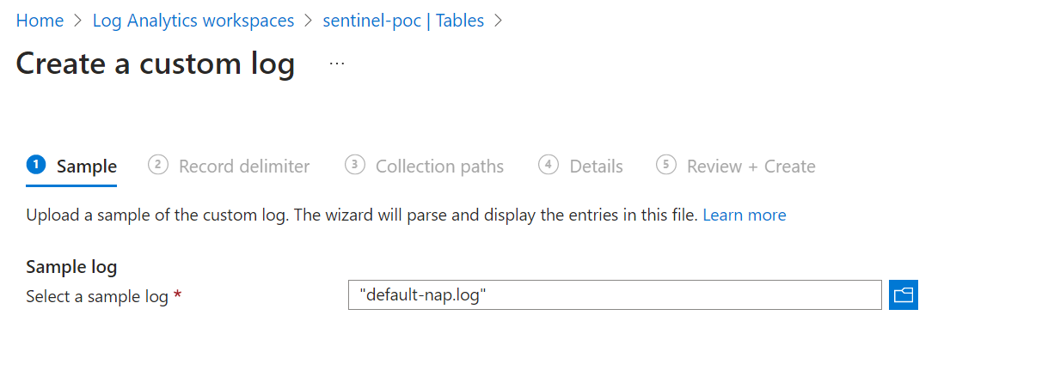Open the Learn more link
Screen dimensions: 1042x388
point(745,215)
